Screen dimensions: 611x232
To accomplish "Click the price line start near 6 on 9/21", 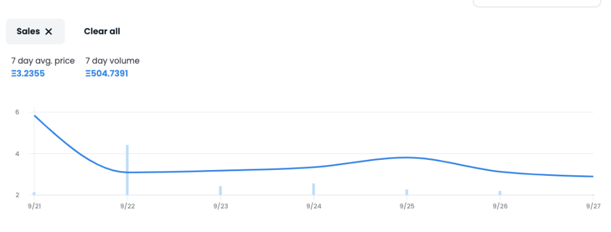I will (x=35, y=116).
